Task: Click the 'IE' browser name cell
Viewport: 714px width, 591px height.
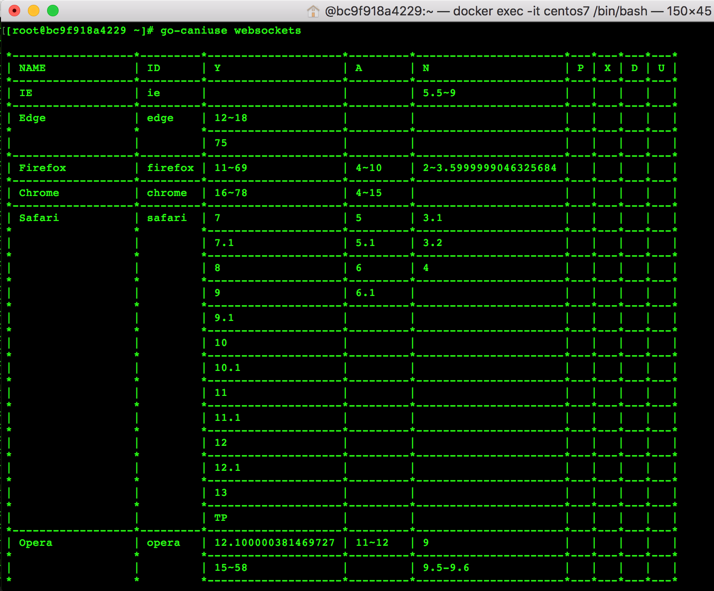Action: [25, 93]
